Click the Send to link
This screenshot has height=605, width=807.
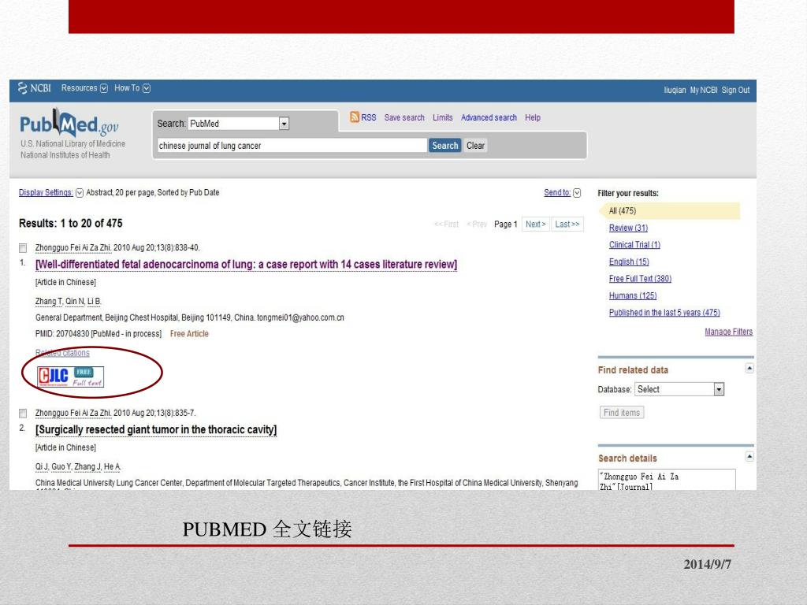click(x=557, y=192)
